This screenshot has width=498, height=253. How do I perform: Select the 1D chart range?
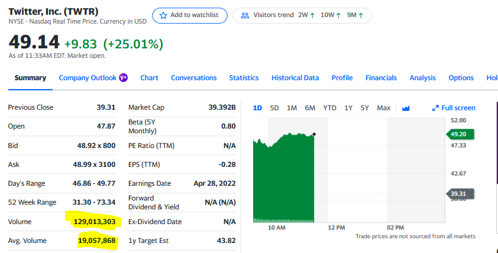tap(257, 108)
